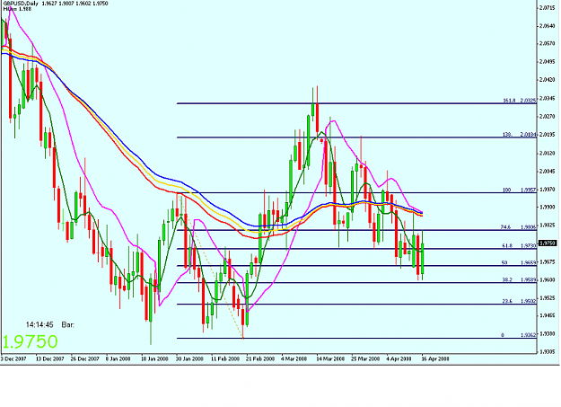561x407 pixels.
Task: Select the highlighted 1.9750 current price tag
Action: coord(548,243)
